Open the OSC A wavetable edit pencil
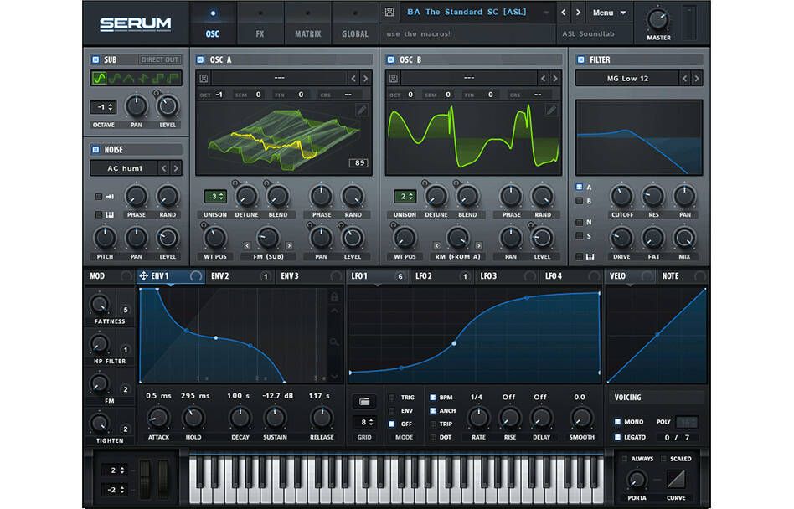This screenshot has height=509, width=794. (x=362, y=111)
